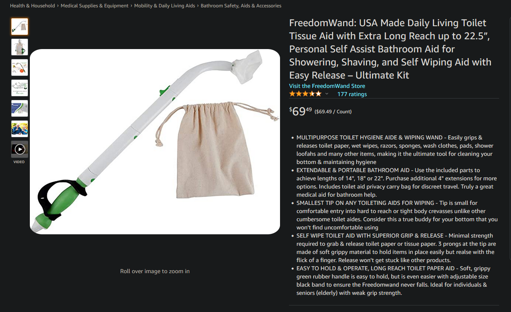Visit the FreedomWand Store link
The width and height of the screenshot is (511, 312).
[327, 86]
